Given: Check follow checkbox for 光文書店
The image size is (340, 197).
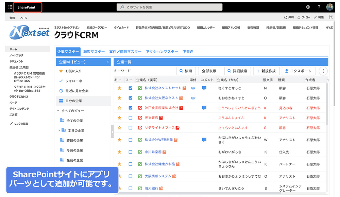Looking at the screenshot, I should click(x=130, y=118).
